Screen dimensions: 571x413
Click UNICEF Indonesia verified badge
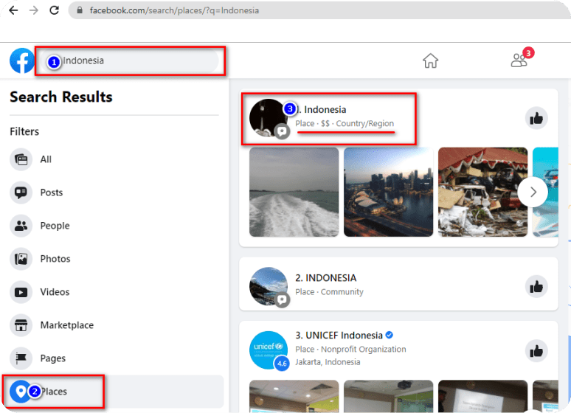point(390,335)
